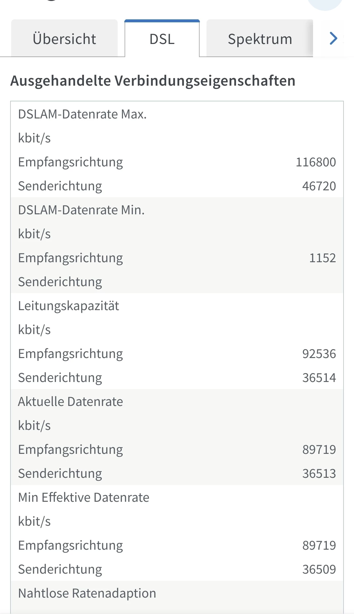This screenshot has width=354, height=614.
Task: Click the Aktuelle Datenrate row label
Action: (x=70, y=402)
